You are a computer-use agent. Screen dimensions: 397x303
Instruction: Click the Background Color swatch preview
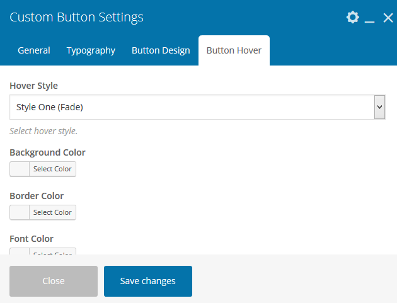(20, 169)
